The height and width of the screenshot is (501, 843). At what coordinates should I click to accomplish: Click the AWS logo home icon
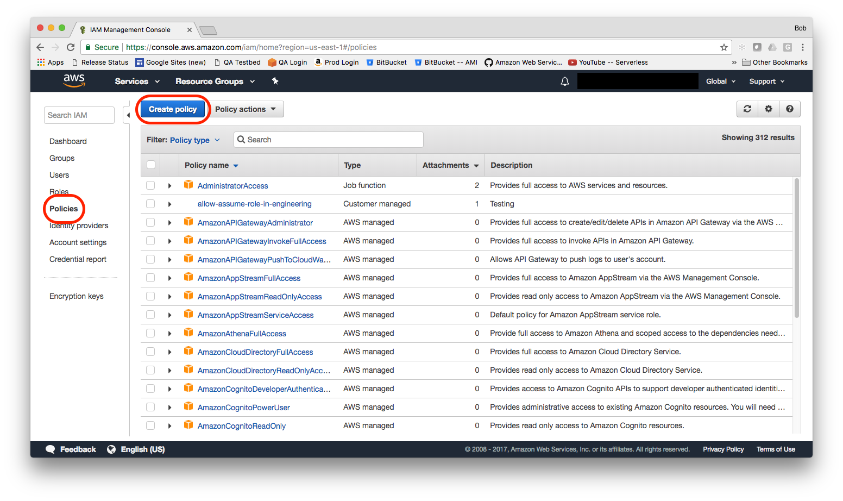click(74, 80)
